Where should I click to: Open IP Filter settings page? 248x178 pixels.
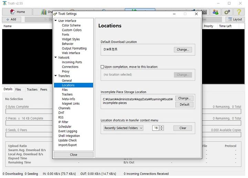tap(63, 122)
